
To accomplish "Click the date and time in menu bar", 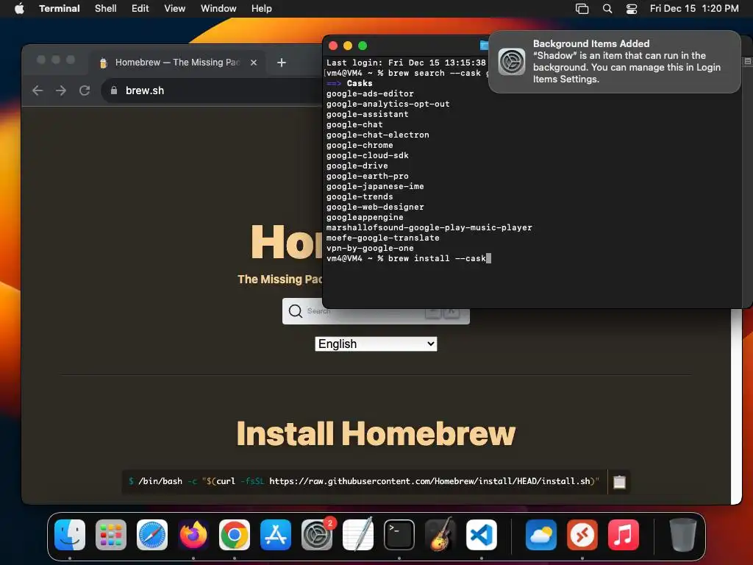I will pos(694,8).
